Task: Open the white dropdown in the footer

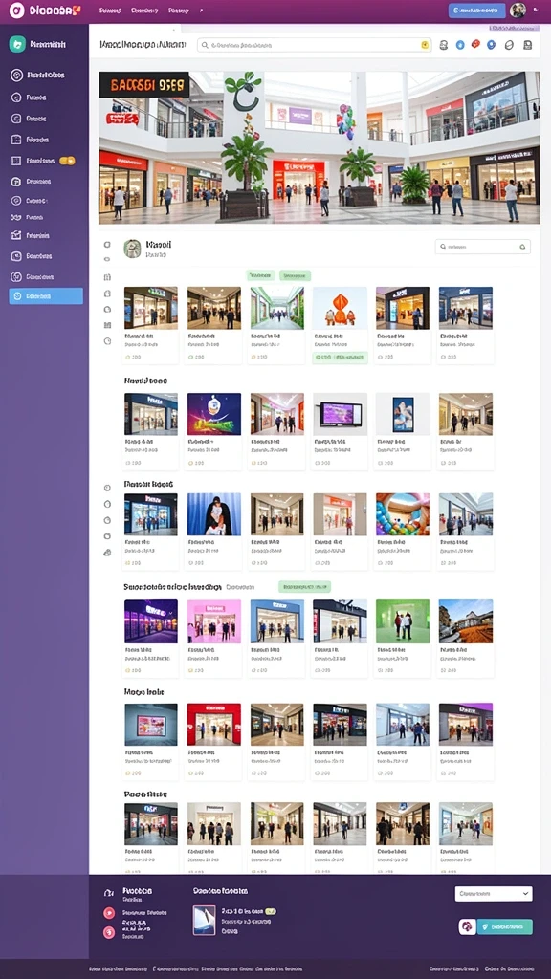Action: pyautogui.click(x=494, y=894)
